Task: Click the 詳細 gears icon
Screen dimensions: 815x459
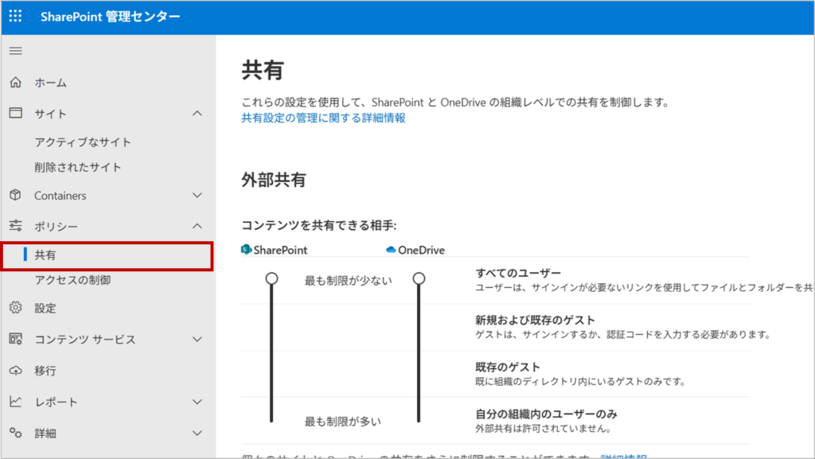Action: tap(16, 433)
